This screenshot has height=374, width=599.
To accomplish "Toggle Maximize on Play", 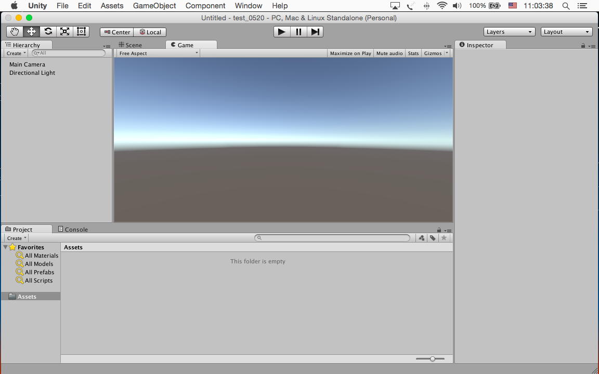I will (350, 54).
